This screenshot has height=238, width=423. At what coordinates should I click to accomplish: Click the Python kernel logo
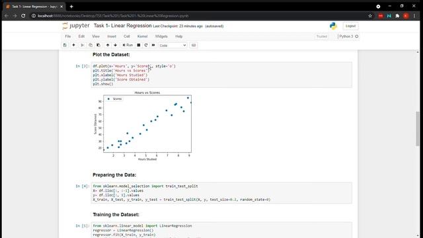coord(333,26)
